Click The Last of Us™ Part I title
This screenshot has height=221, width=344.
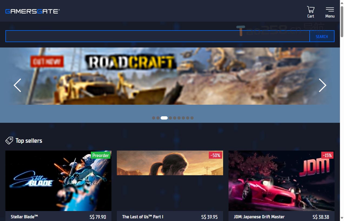(x=143, y=217)
